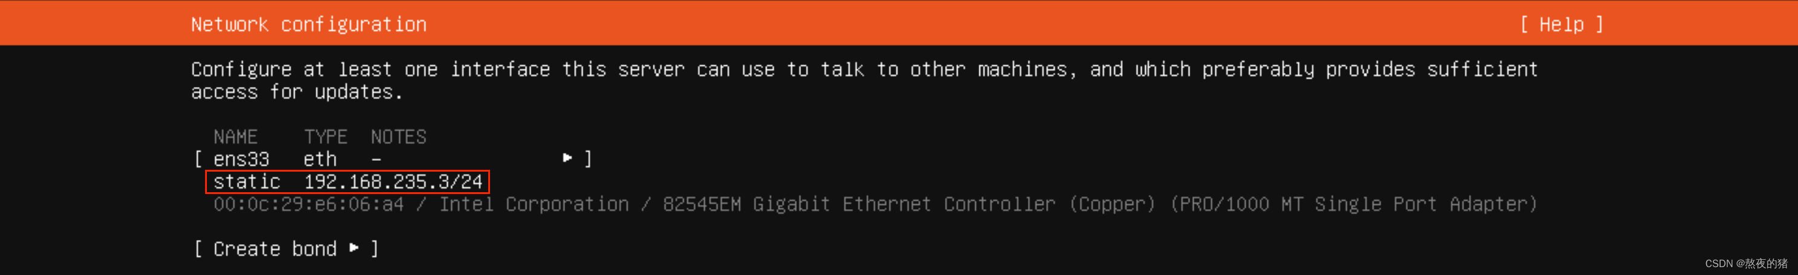This screenshot has height=275, width=1798.
Task: Open the Create bond arrow submenu
Action: point(354,248)
